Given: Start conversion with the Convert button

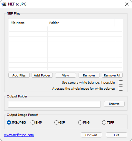Looking at the screenshot, I should click(91, 135).
